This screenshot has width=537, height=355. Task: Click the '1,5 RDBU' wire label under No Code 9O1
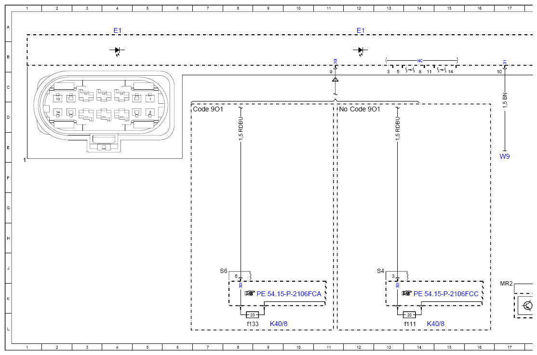(398, 129)
